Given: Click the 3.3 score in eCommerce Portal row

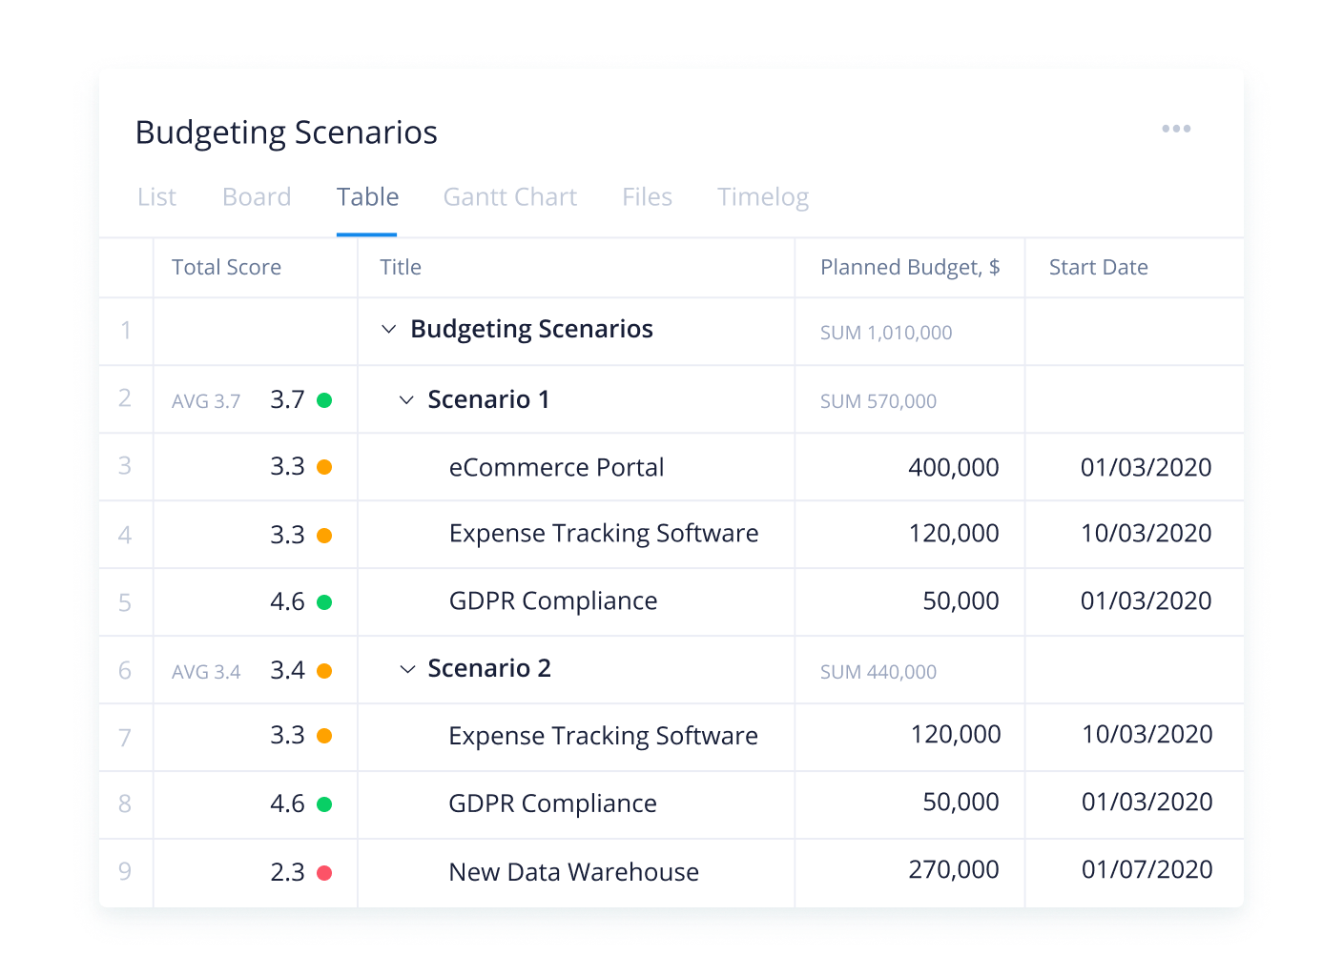Looking at the screenshot, I should click(x=287, y=467).
